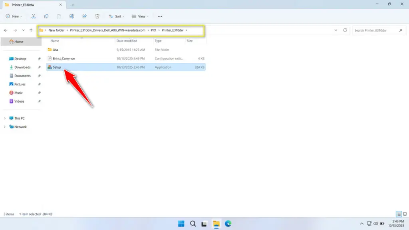Switch to large thumbnails view at bottom right
Image resolution: width=409 pixels, height=230 pixels.
(x=404, y=213)
